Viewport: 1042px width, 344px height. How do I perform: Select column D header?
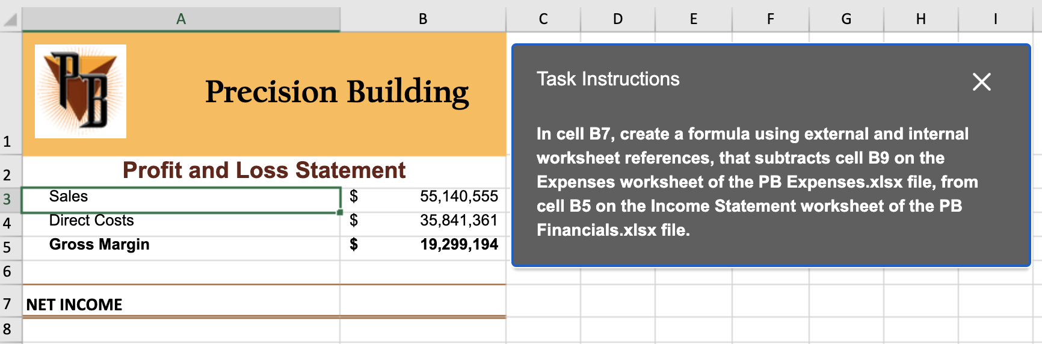tap(618, 19)
